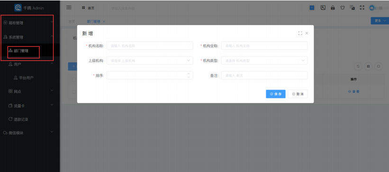
Task: Close the 新增 dialog with X
Action: tap(307, 33)
